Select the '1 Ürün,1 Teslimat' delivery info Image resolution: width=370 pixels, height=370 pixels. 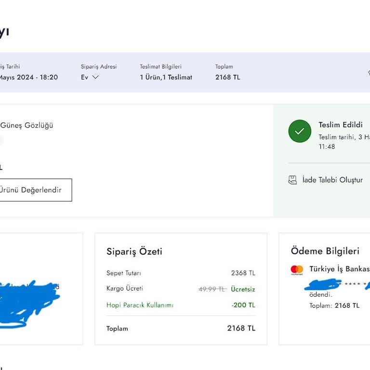coord(166,77)
